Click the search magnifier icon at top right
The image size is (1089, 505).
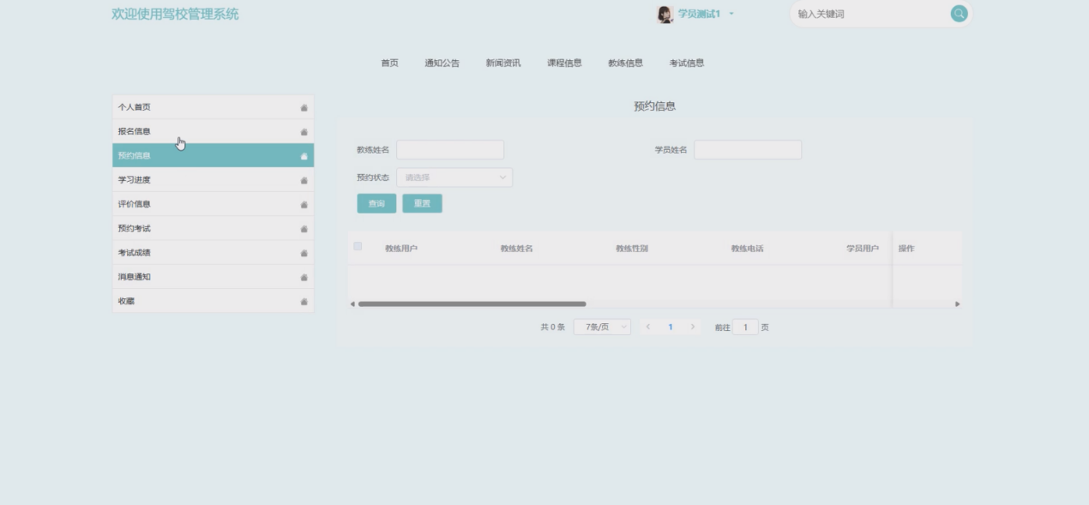tap(959, 14)
